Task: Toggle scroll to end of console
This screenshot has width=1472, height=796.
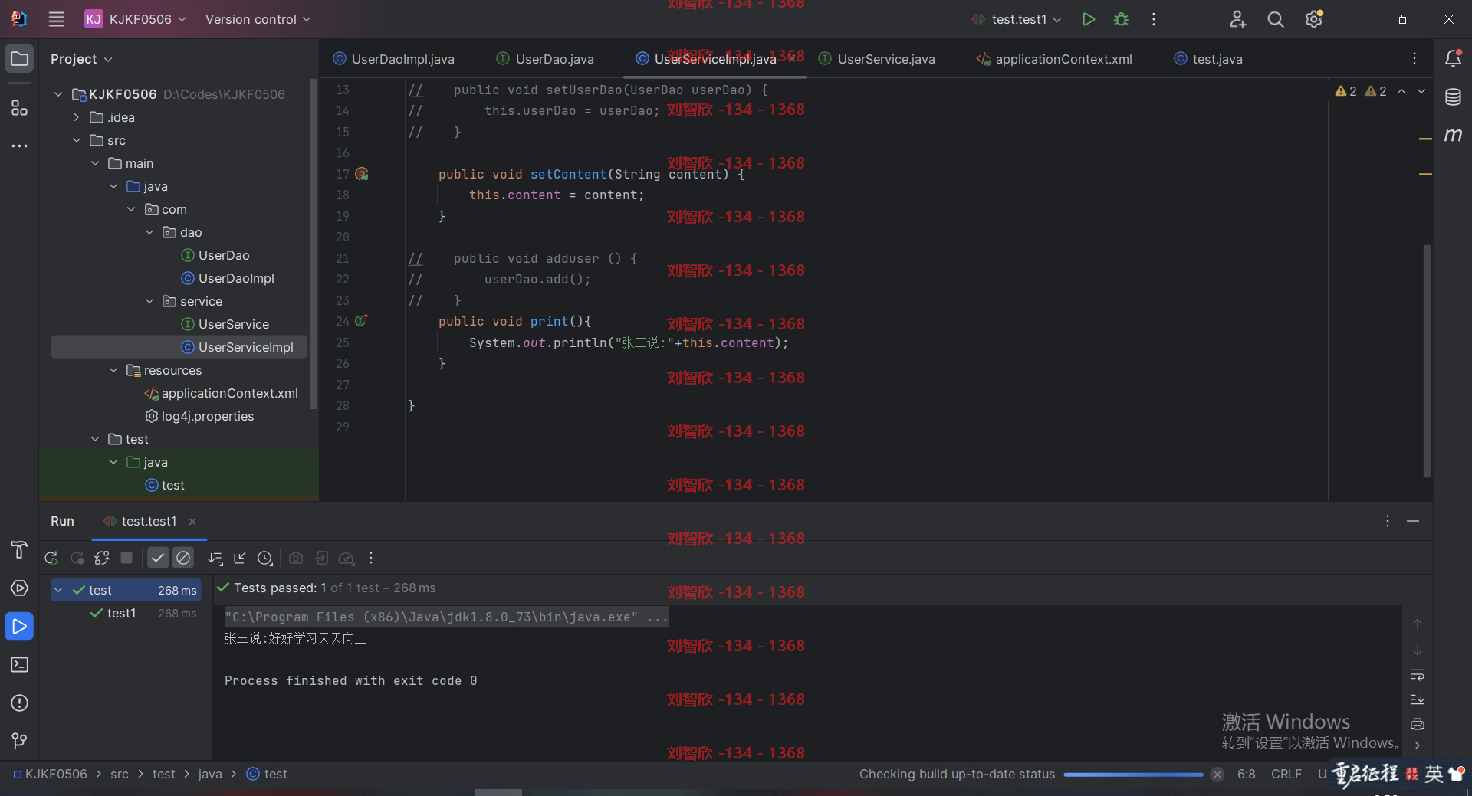Action: pos(1418,699)
